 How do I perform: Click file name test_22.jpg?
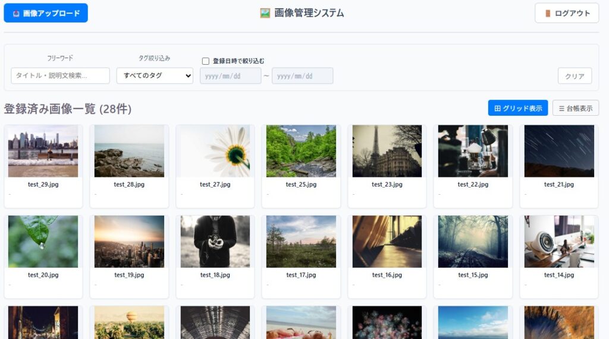coord(473,184)
